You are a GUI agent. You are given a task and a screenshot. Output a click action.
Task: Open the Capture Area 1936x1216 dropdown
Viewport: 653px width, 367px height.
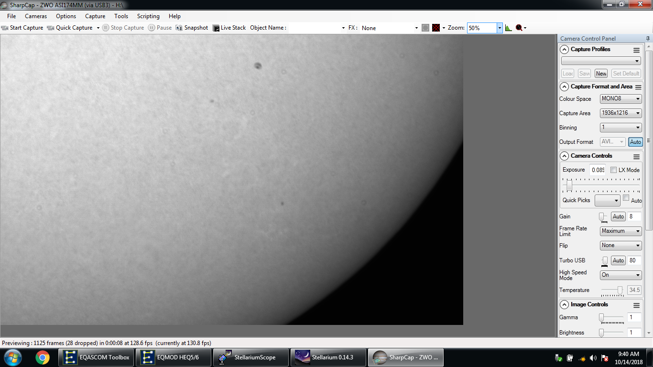(x=620, y=113)
